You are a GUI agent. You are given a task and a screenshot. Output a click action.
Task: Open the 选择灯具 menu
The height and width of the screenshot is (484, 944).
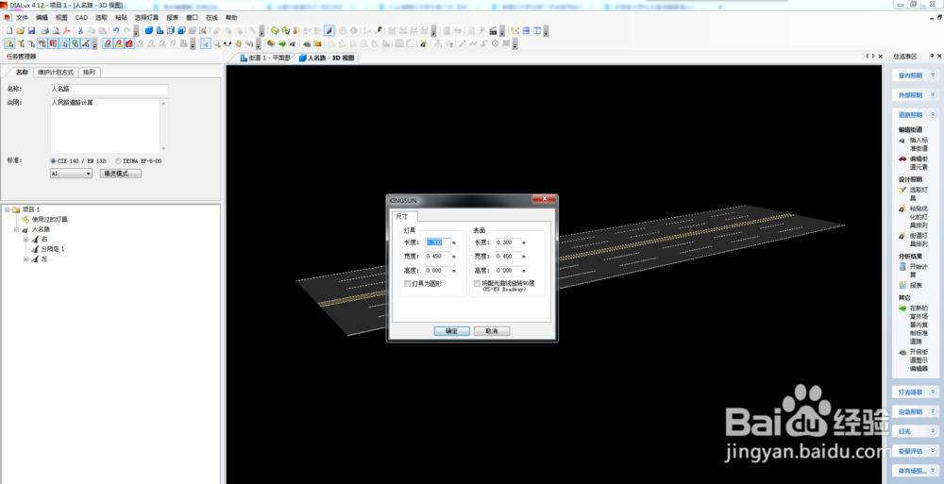coord(146,18)
